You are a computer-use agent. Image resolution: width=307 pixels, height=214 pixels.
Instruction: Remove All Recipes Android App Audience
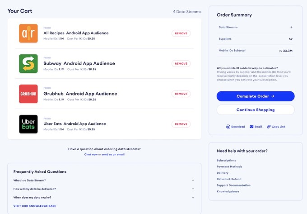click(181, 33)
